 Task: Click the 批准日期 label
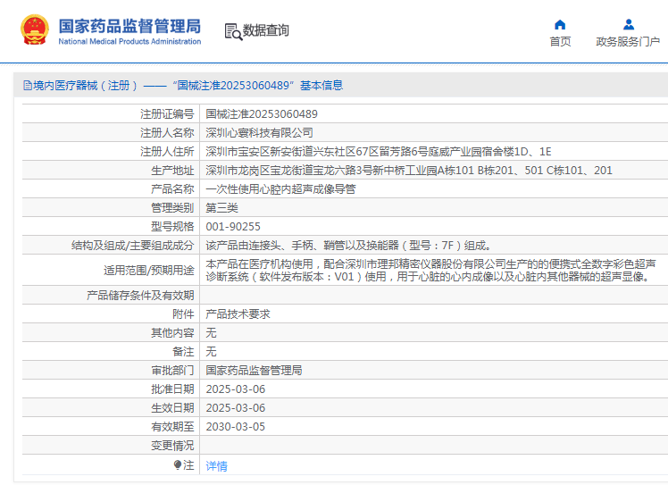[172, 389]
